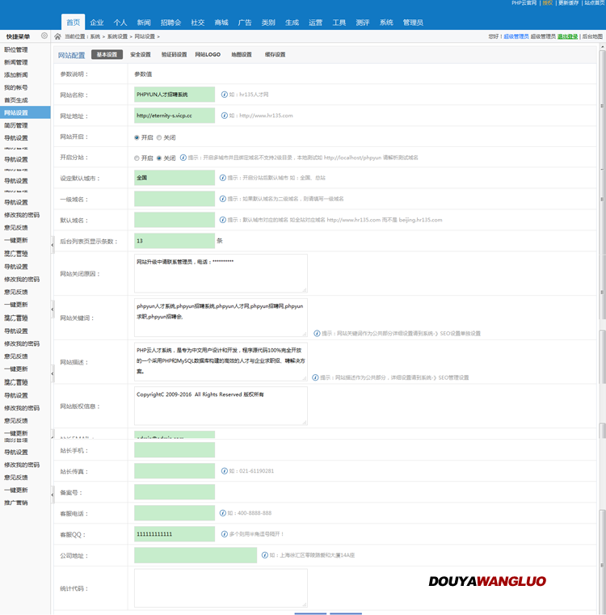606x615 pixels.
Task: Open 招聘会 in top navigation
Action: [171, 23]
